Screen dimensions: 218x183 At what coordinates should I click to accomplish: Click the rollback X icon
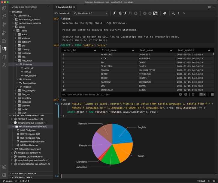coord(150,13)
